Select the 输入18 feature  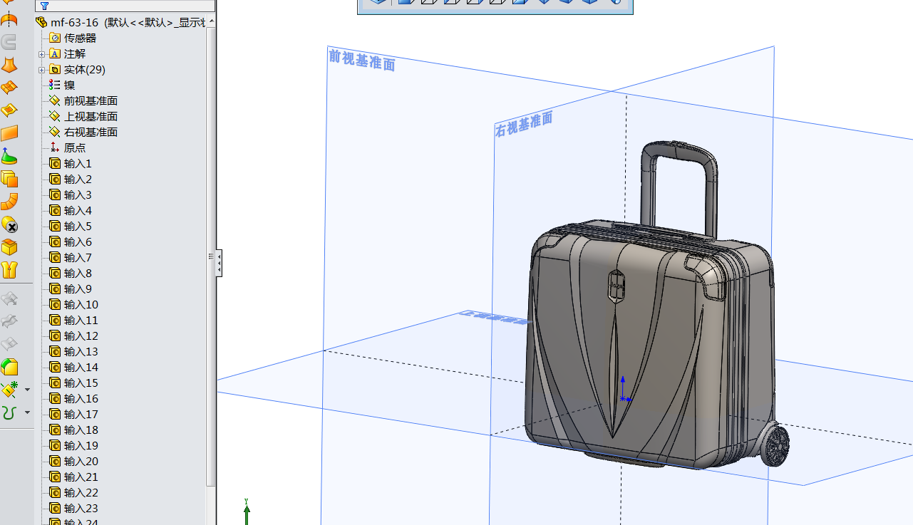point(74,430)
